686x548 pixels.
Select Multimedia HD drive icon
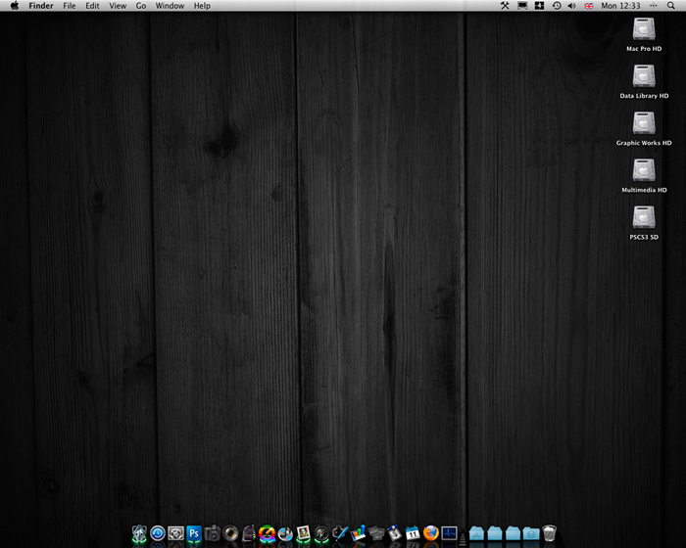[644, 171]
